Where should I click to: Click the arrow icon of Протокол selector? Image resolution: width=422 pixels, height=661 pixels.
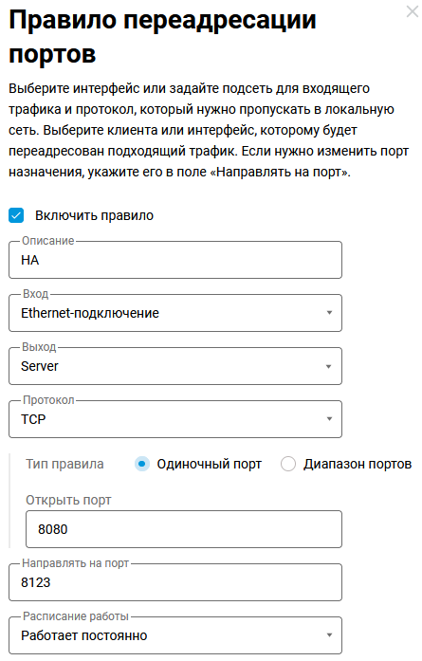[x=329, y=419]
